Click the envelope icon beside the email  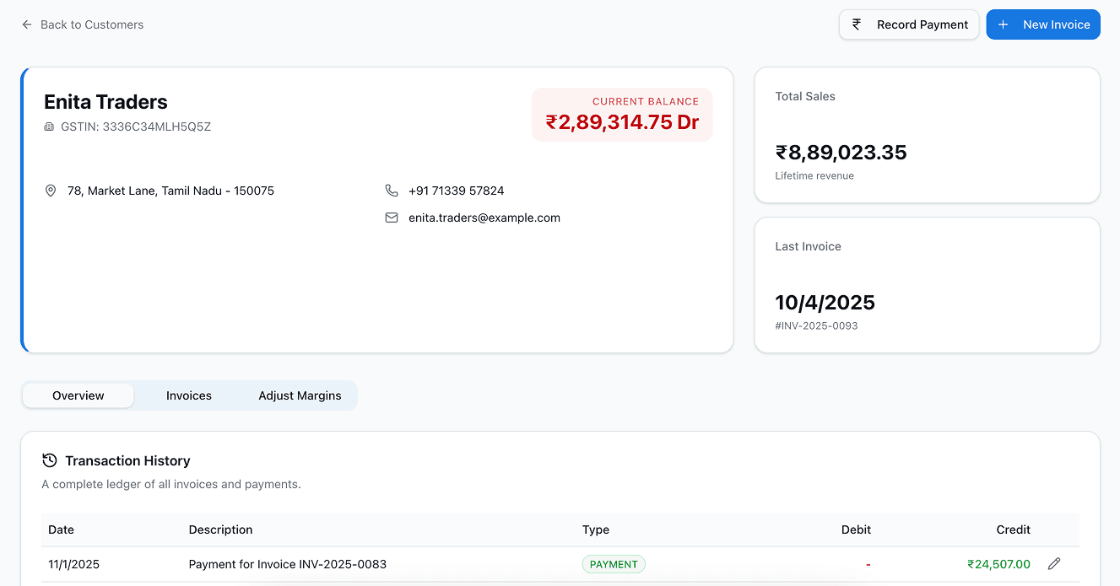(392, 218)
